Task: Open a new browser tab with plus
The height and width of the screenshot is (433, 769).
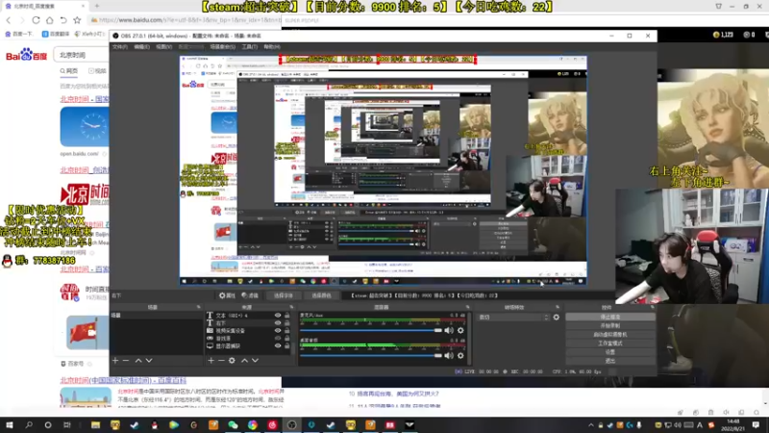Action: point(97,6)
